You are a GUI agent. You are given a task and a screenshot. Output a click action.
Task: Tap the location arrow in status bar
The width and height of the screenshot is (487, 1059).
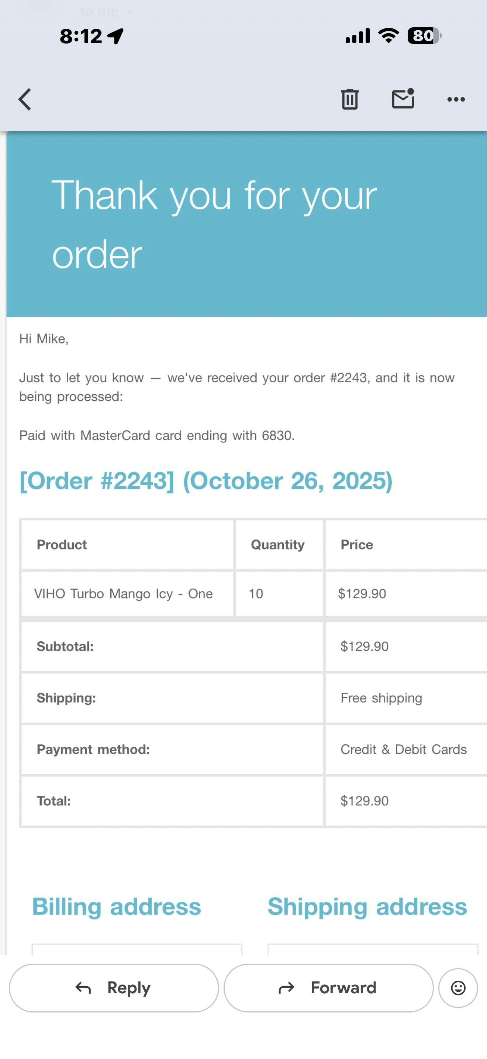116,36
